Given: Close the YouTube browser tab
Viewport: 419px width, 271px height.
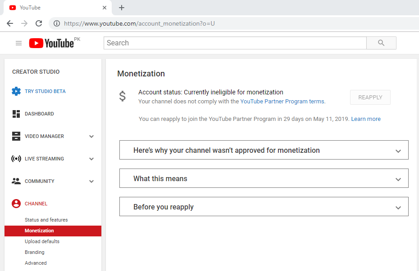Looking at the screenshot, I should point(105,8).
